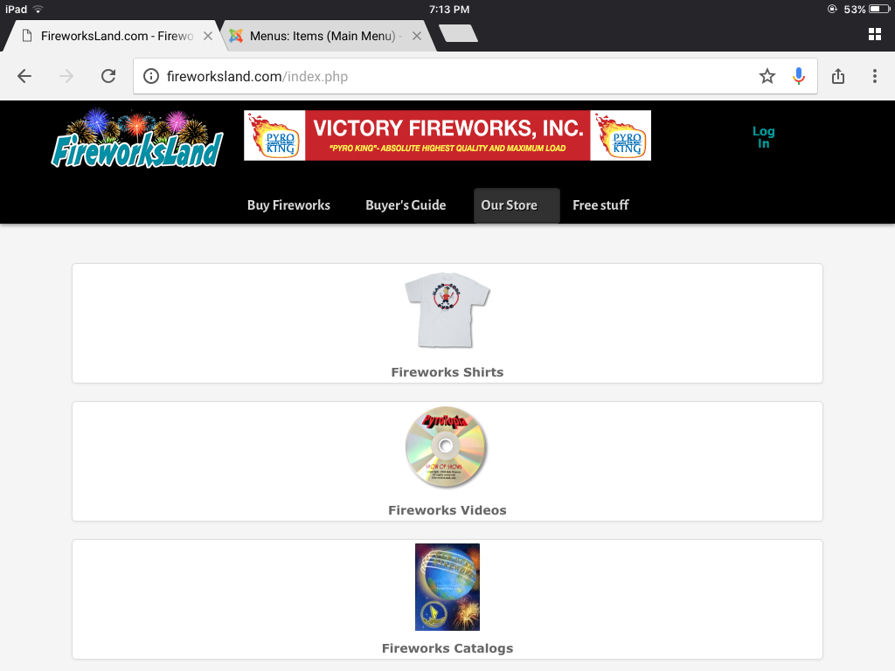Open the Free stuff menu
This screenshot has height=671, width=895.
(600, 205)
